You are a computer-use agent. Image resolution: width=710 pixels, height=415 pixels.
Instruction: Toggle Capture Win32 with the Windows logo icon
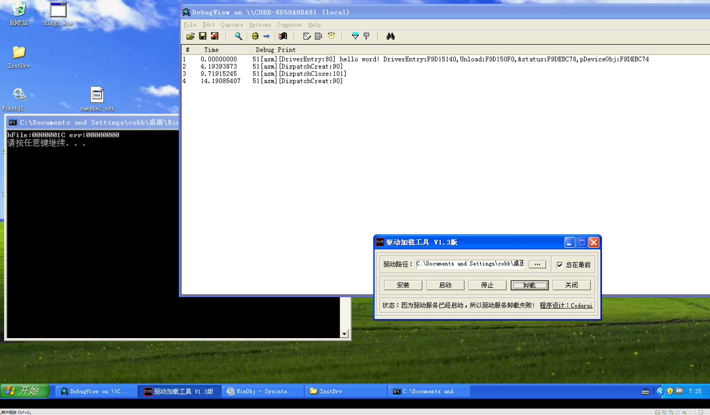point(283,36)
